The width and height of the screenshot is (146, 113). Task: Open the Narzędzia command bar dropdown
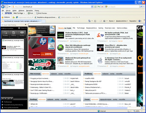133,21
